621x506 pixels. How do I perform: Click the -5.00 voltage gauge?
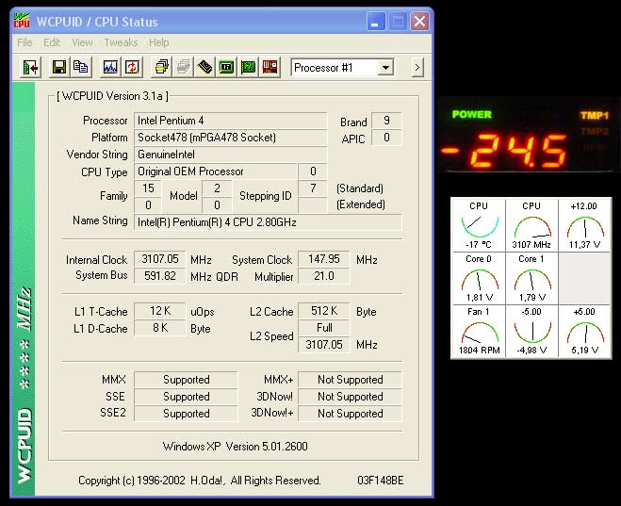(x=531, y=331)
